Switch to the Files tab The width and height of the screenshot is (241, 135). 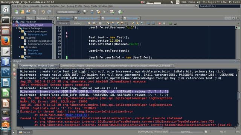(30, 18)
